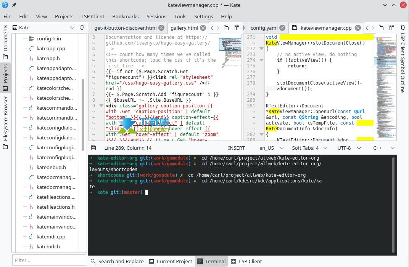Screen dimensions: 409x267
Task: Open the C++ syntax mode dropdown
Action: coord(384,148)
